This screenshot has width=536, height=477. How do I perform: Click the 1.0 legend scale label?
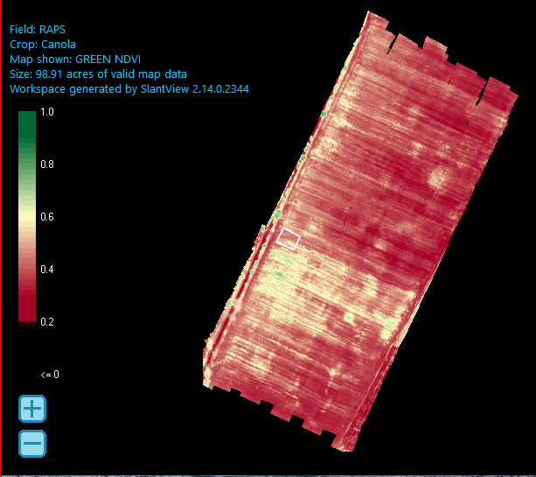pyautogui.click(x=47, y=112)
